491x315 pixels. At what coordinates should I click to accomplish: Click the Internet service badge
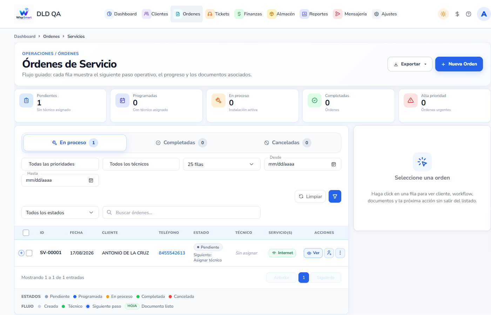[x=282, y=253]
